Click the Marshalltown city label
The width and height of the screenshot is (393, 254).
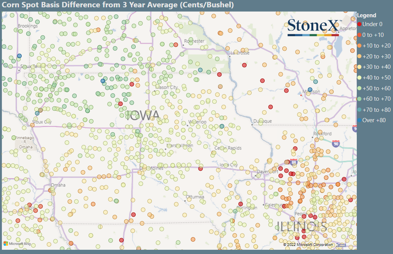click(x=180, y=146)
